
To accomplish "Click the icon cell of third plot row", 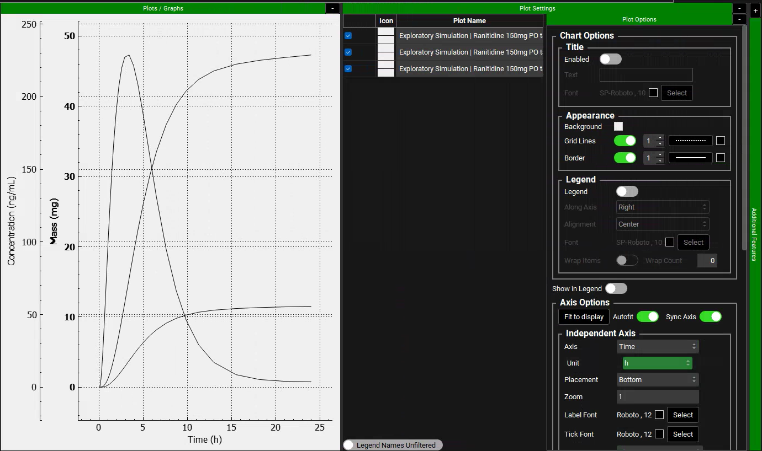I will pos(386,69).
